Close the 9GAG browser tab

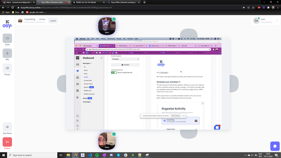coord(104,2)
